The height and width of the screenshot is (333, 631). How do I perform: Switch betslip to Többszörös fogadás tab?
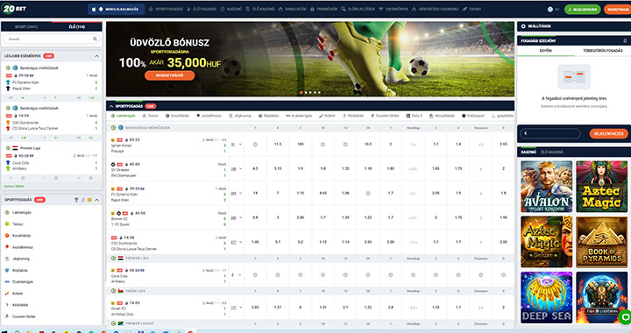point(602,51)
